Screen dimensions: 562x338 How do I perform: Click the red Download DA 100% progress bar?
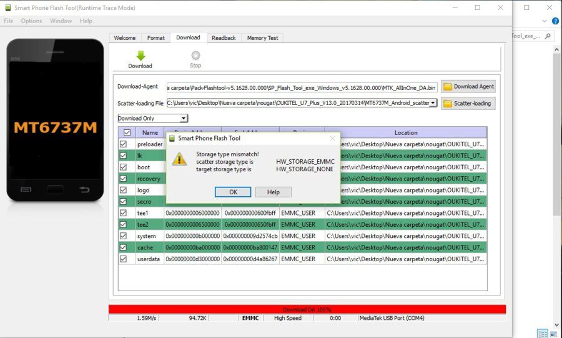tap(307, 309)
